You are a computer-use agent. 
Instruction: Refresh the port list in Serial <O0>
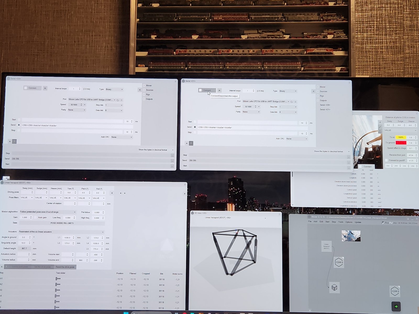coord(118,100)
